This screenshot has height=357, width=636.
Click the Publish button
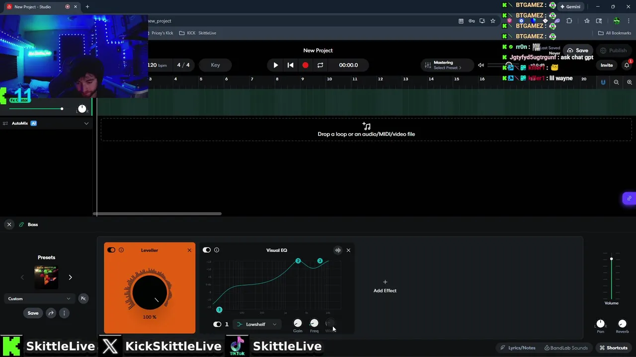pyautogui.click(x=613, y=51)
